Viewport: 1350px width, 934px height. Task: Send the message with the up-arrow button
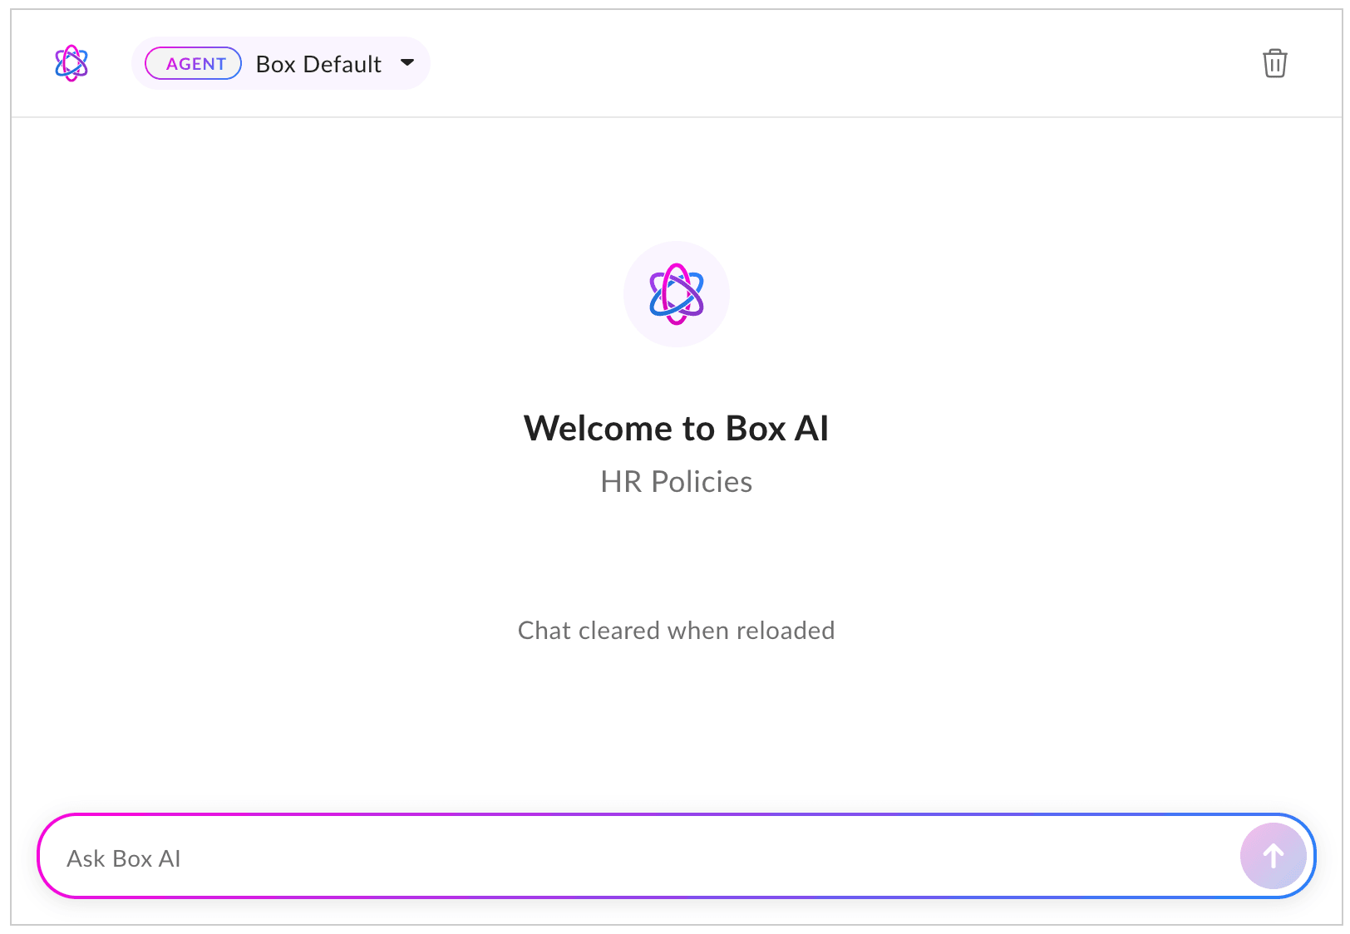1273,856
